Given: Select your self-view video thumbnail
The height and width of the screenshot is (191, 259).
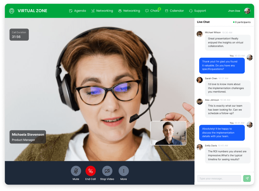Looking at the screenshot, I should pyautogui.click(x=168, y=133).
